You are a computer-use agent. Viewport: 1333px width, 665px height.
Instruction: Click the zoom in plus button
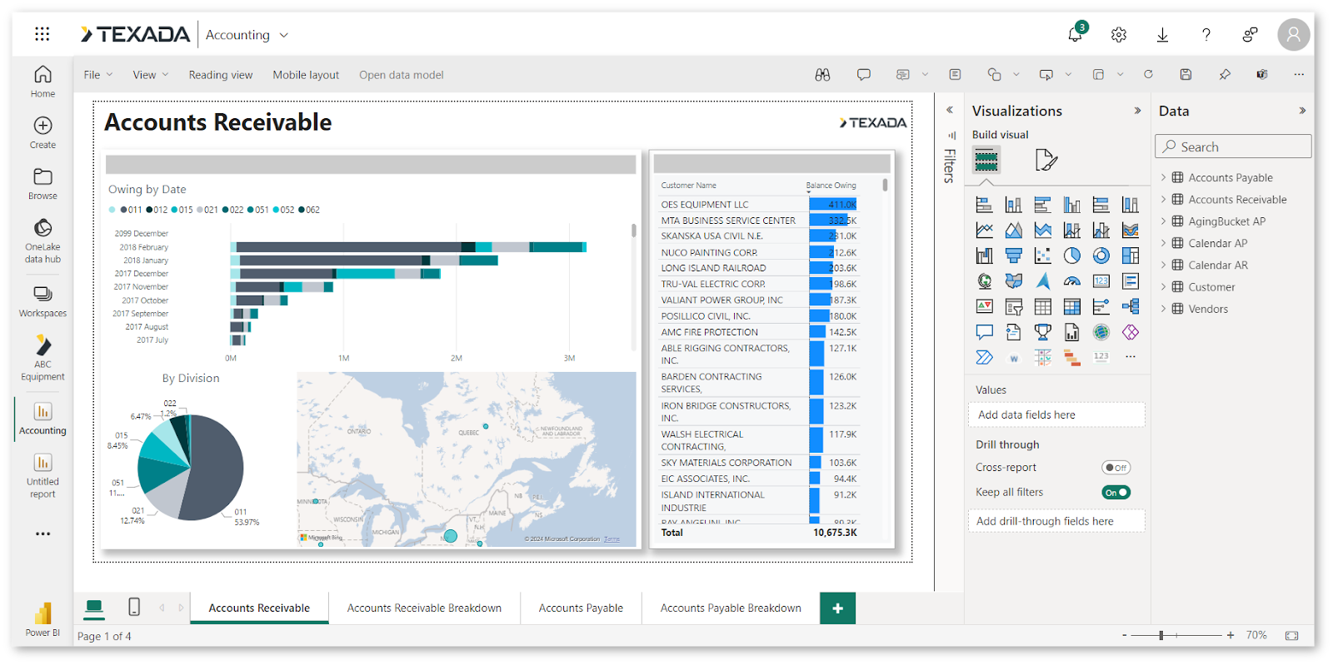click(x=1231, y=635)
